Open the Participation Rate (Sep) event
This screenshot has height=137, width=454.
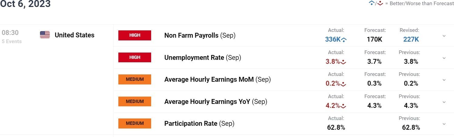199,124
